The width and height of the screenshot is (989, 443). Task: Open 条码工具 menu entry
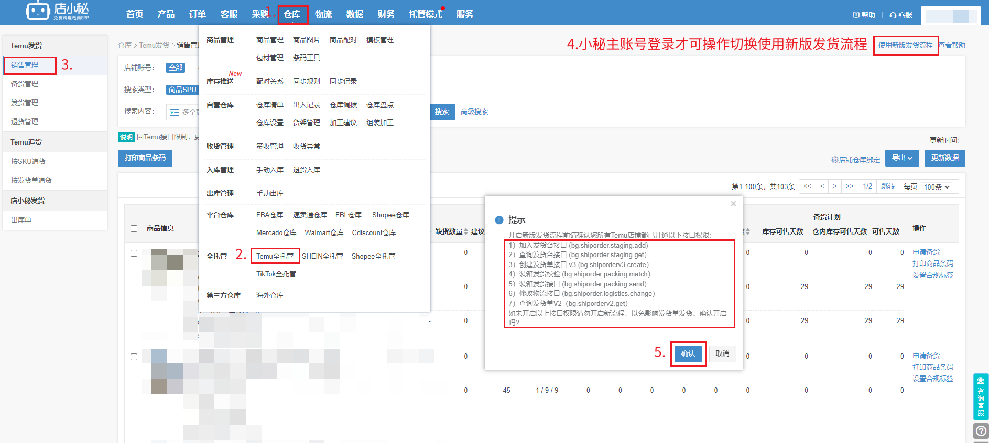tap(306, 58)
